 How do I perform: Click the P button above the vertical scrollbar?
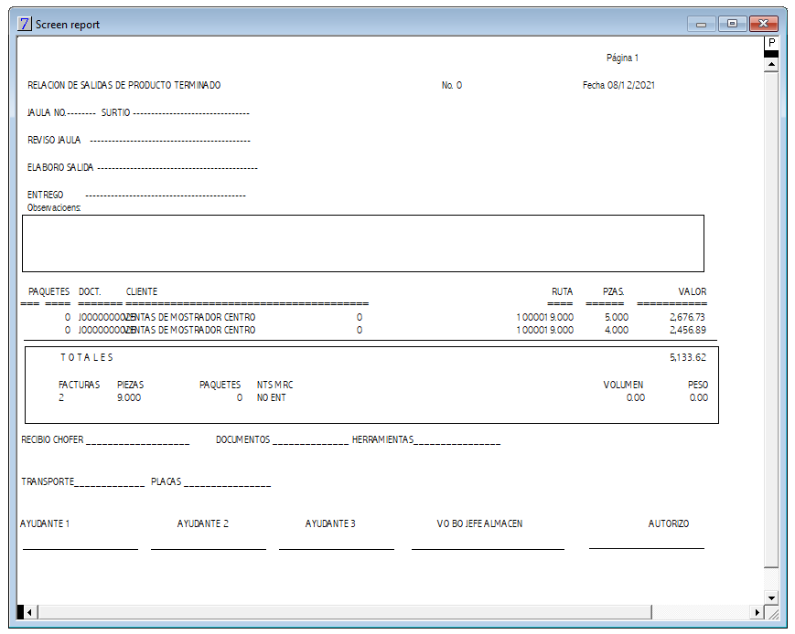pos(771,43)
